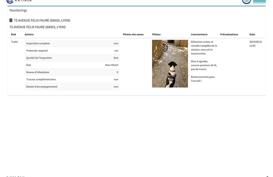Screen dimensions: 273x177
Task: Click the Date column header
Action: click(252, 34)
